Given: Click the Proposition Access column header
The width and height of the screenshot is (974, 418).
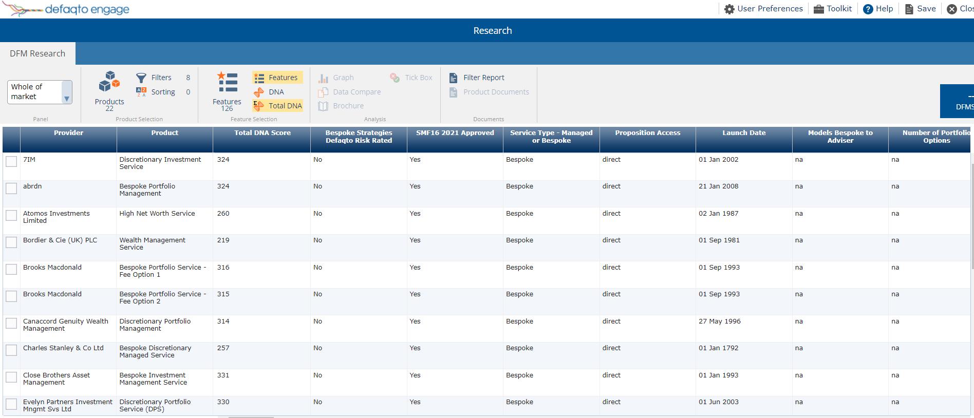Looking at the screenshot, I should [648, 140].
